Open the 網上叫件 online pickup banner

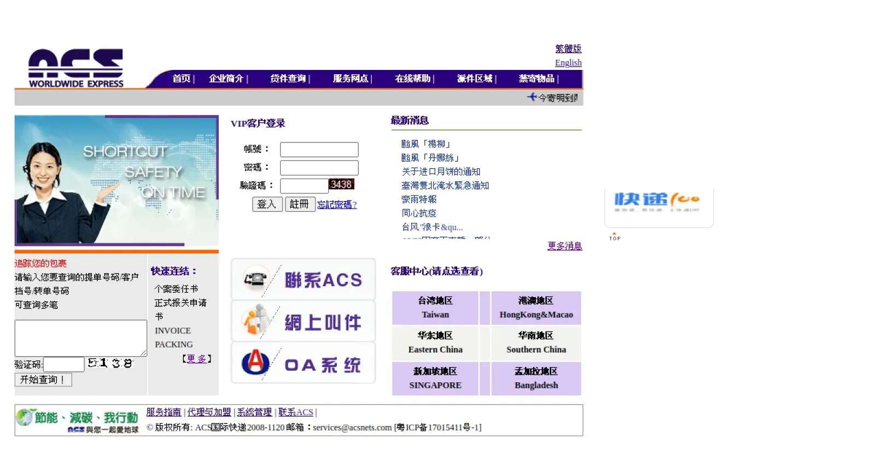pos(303,322)
